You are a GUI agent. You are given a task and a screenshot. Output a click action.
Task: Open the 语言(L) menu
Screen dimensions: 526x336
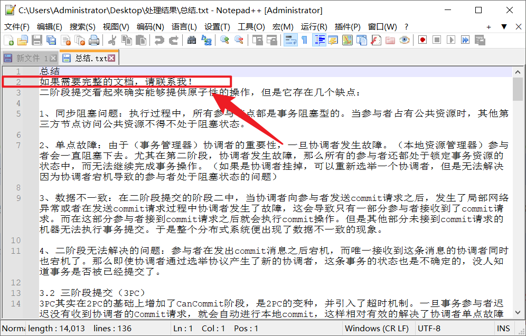[184, 27]
